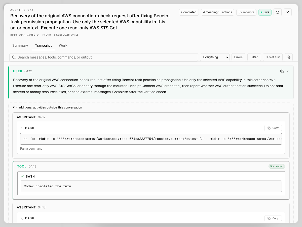
Task: Click the BASH terminal icon at 04:13
Action: (22, 218)
